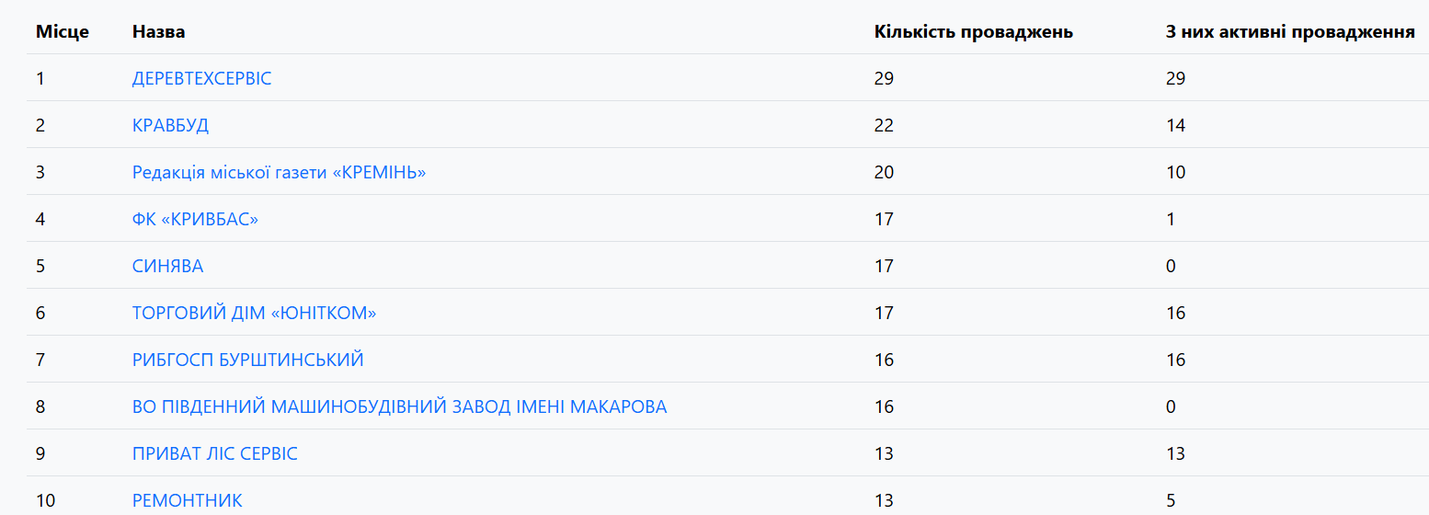1429x515 pixels.
Task: Click active proceedings value 1 for ФК «КРИВБАС»
Action: pos(1171,219)
